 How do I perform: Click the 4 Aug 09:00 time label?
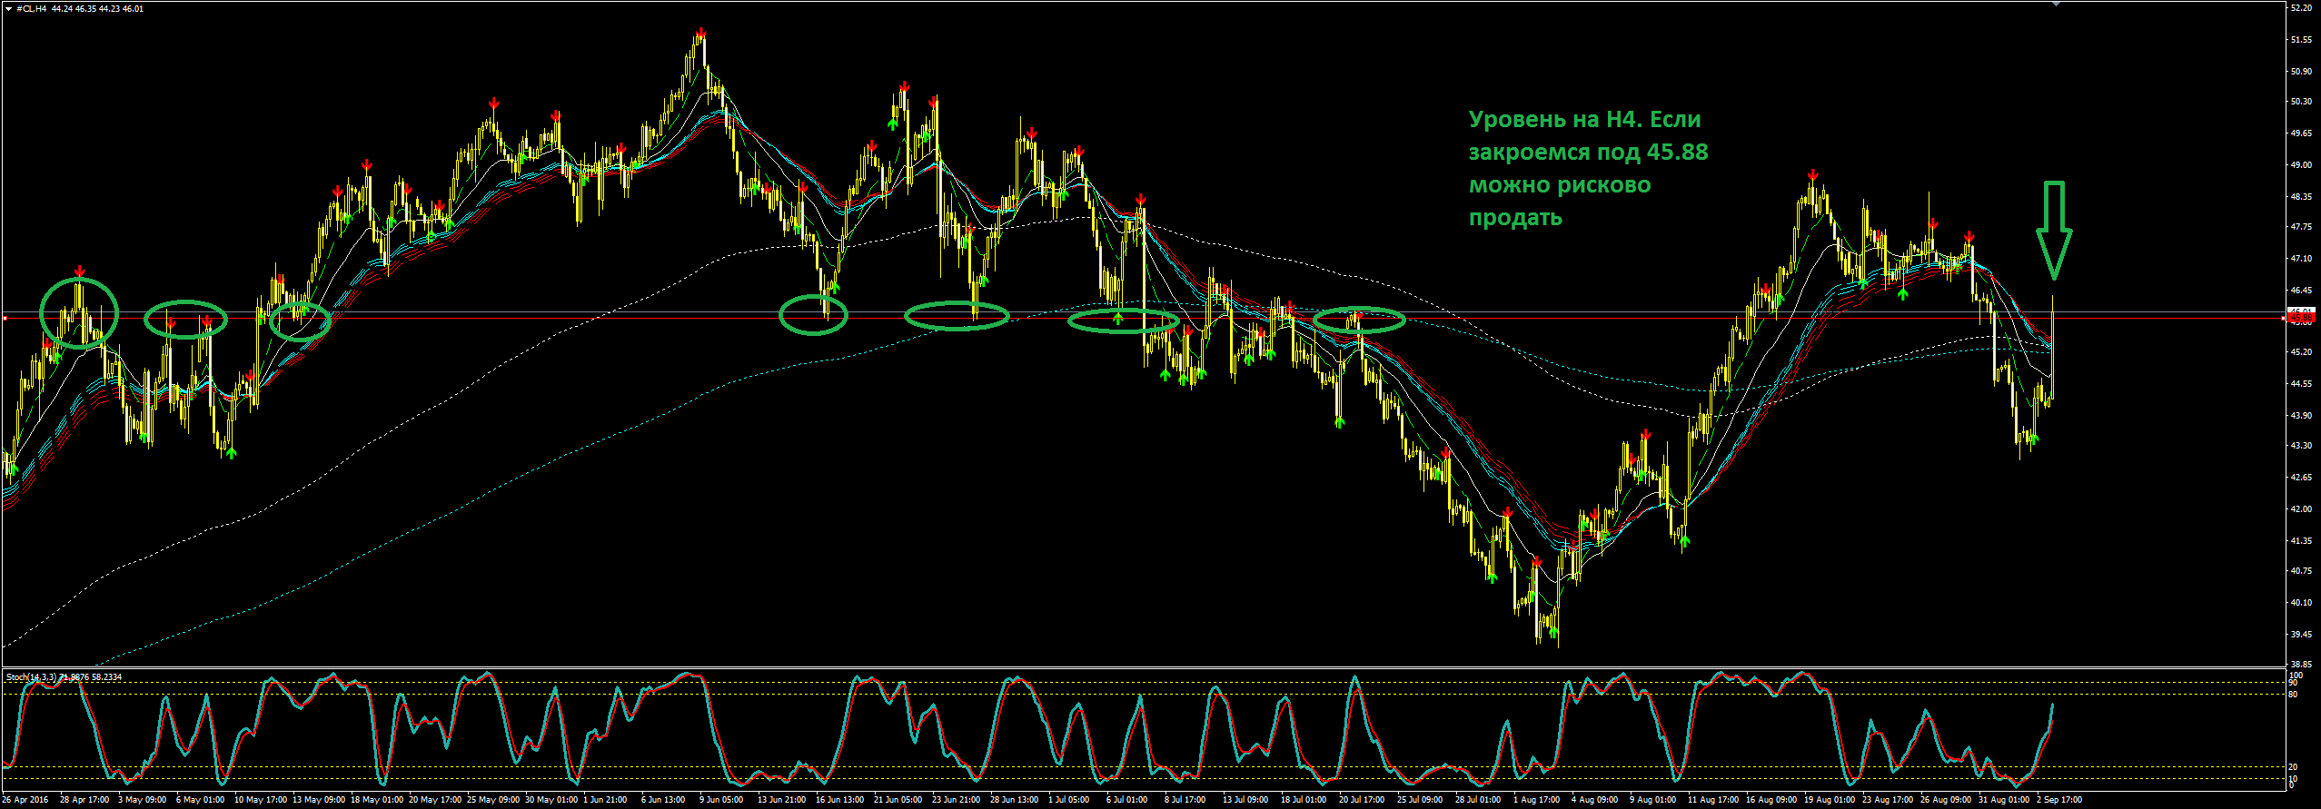click(1595, 801)
